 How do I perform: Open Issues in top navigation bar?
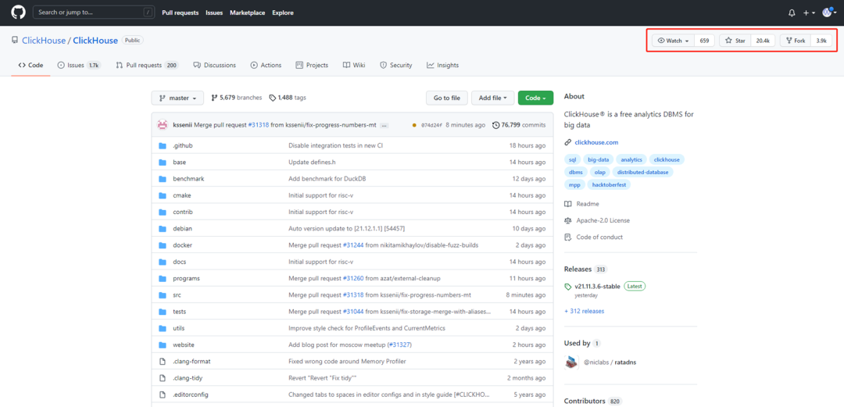click(x=214, y=12)
